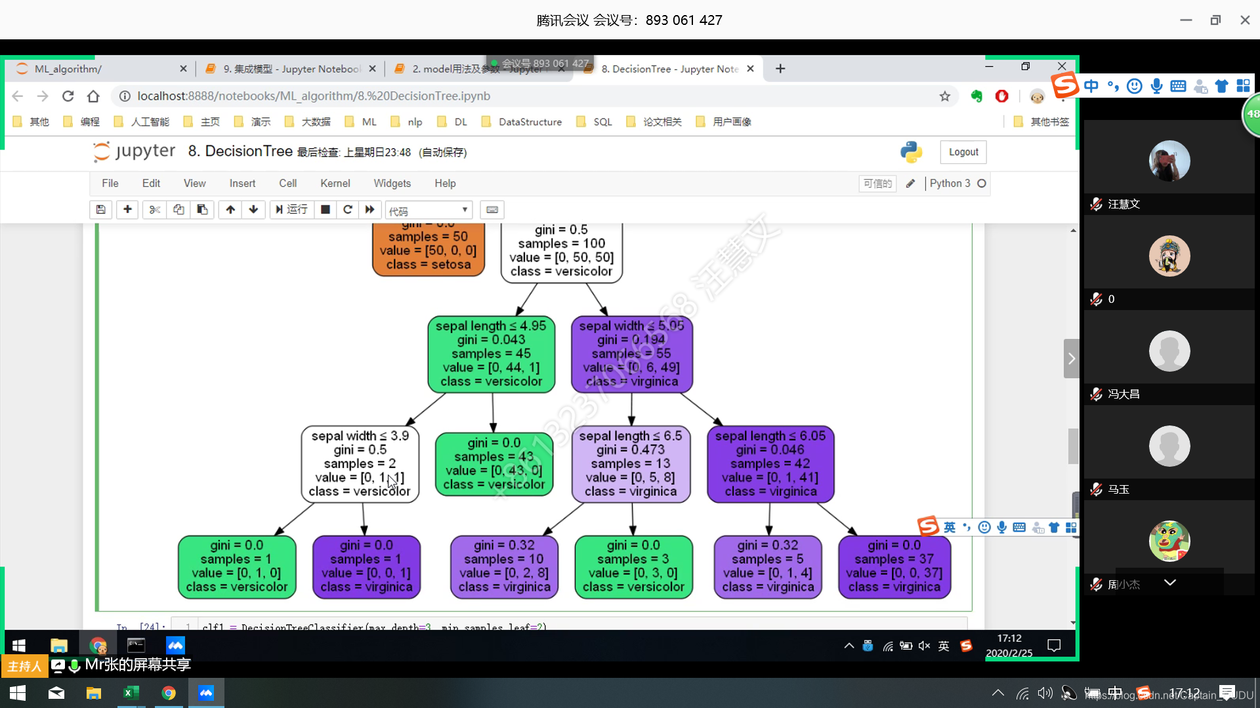
Task: Close the 8. DecisionTree browser tab
Action: (750, 69)
